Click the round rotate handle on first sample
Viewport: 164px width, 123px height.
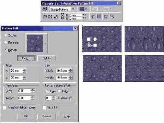point(95,39)
